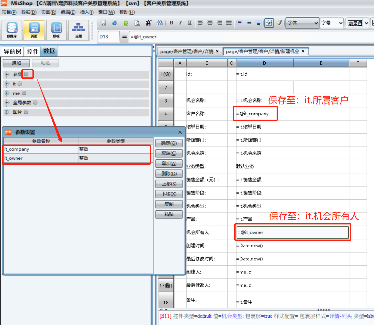Open the 模板 template section

[x=56, y=30]
